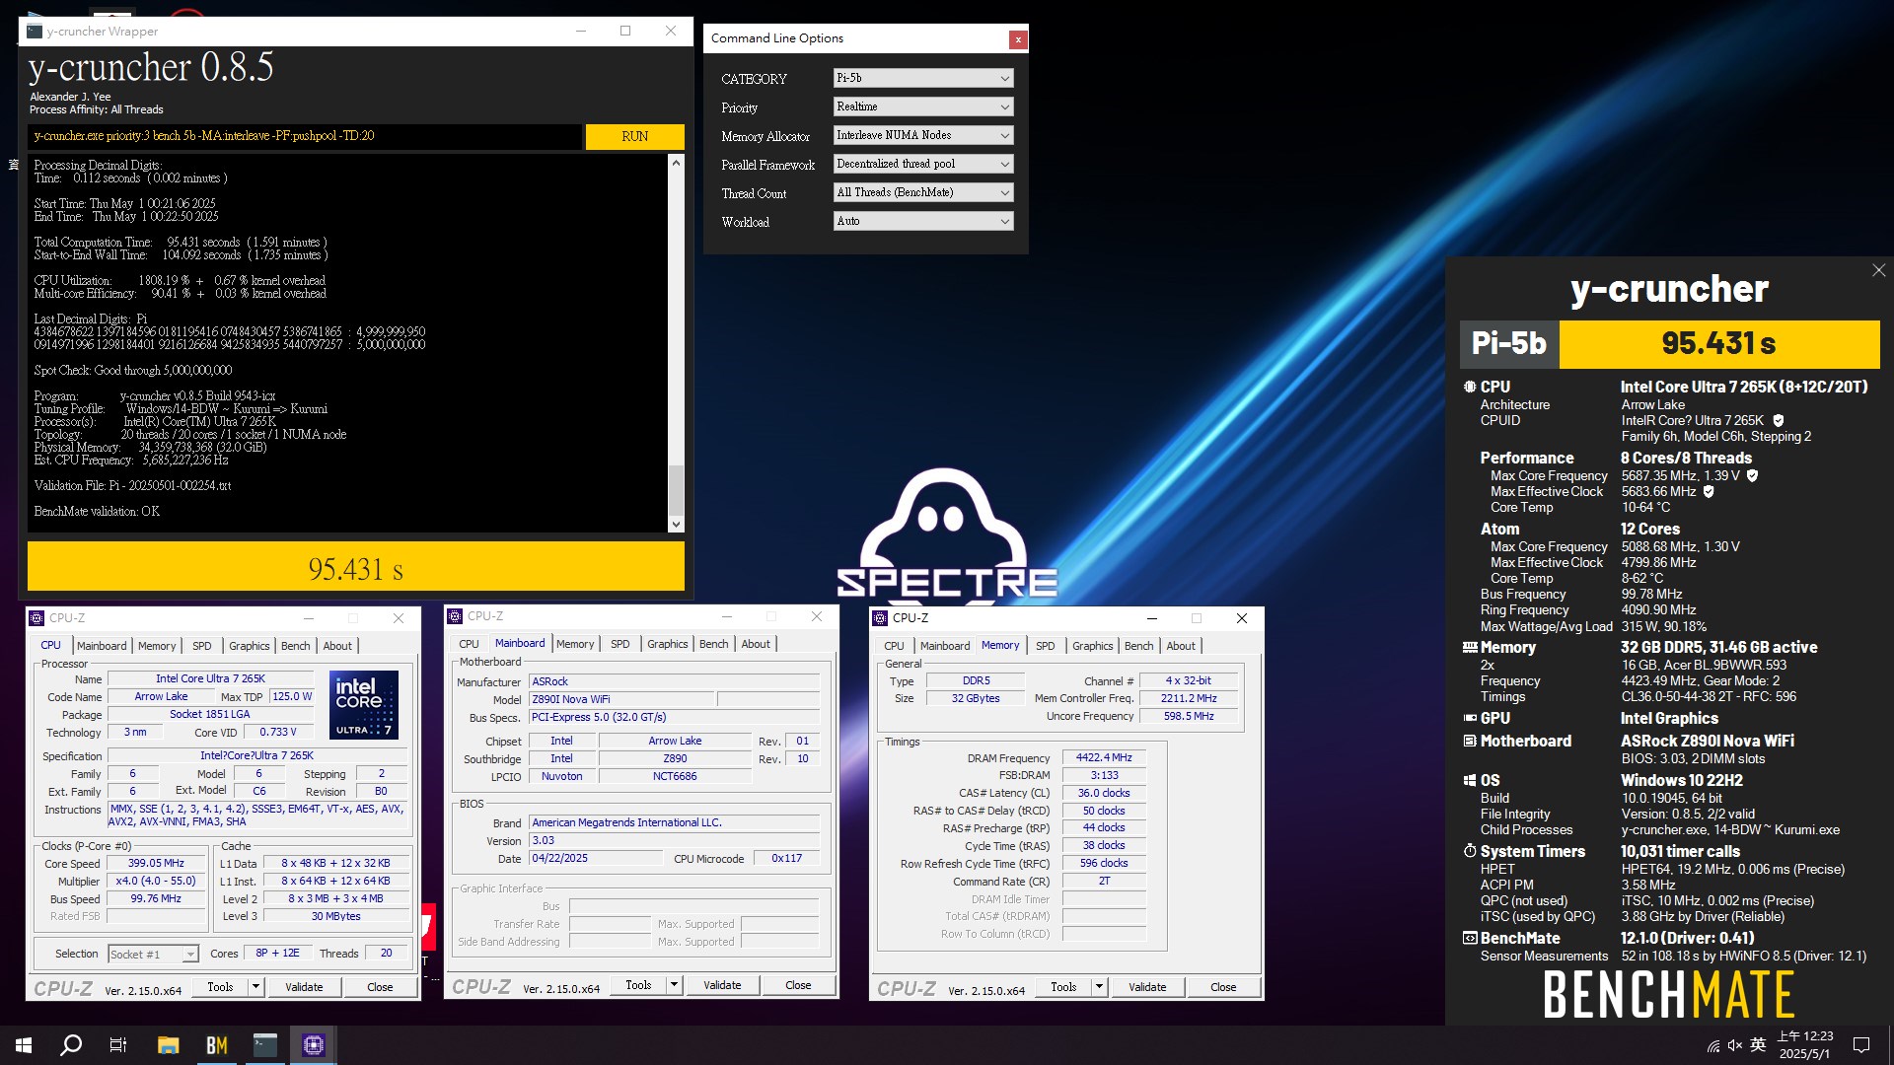Click the Mem Controller Freq 2211.2 MHz value
The width and height of the screenshot is (1894, 1065).
click(x=1189, y=698)
